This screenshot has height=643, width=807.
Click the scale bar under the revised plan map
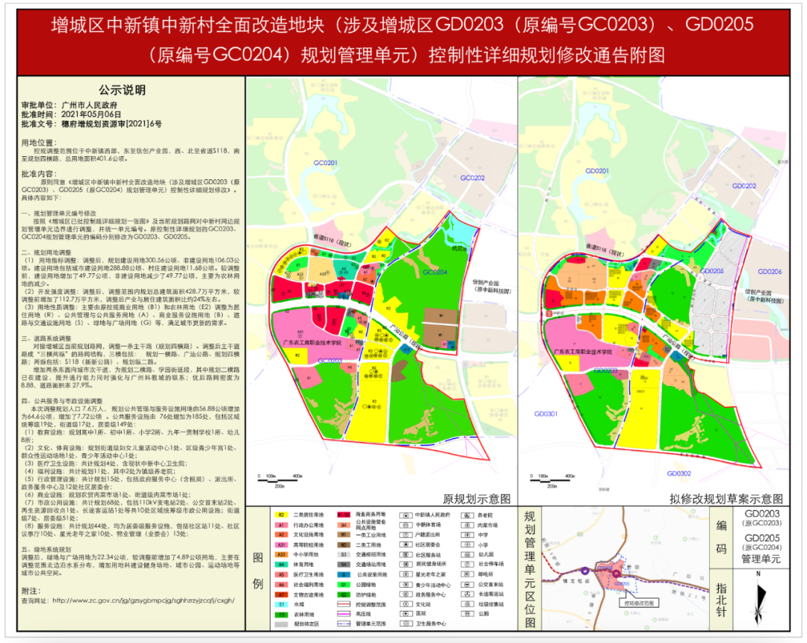tap(553, 480)
